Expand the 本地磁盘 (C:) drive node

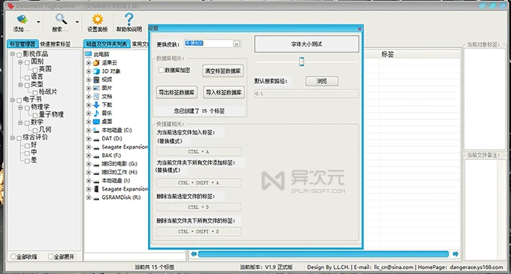point(89,130)
